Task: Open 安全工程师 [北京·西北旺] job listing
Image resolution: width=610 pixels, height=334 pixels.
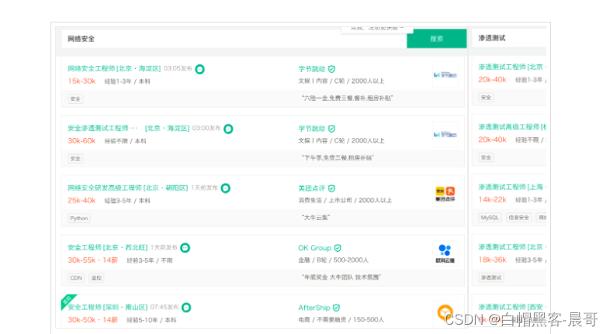Action: pos(107,247)
